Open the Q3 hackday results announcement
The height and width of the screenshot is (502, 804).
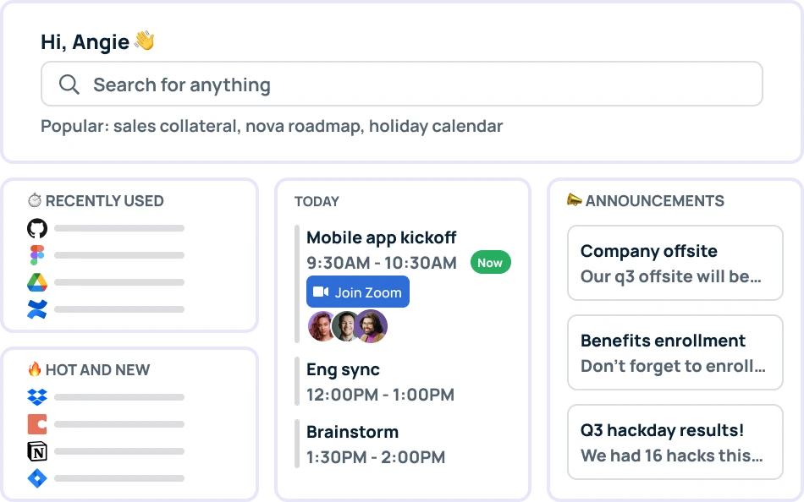(675, 441)
